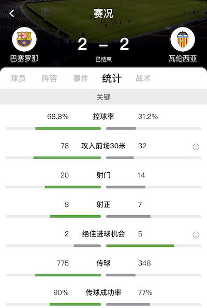
Task: Select the 统计 tab
Action: pyautogui.click(x=112, y=78)
